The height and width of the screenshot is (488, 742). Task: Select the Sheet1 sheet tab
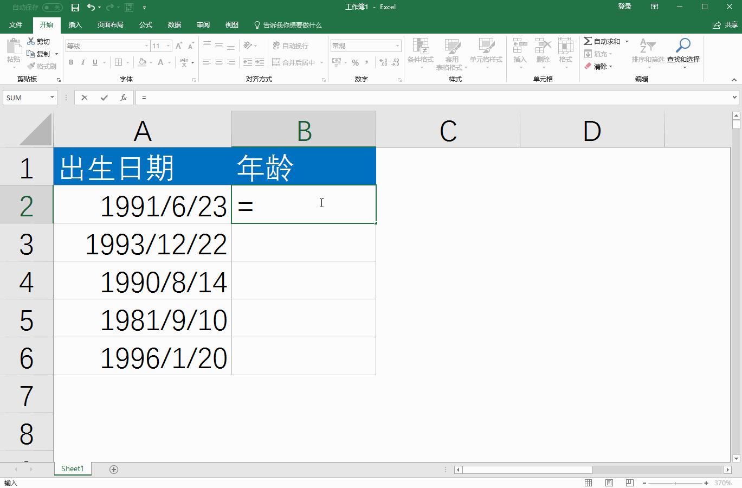[72, 468]
